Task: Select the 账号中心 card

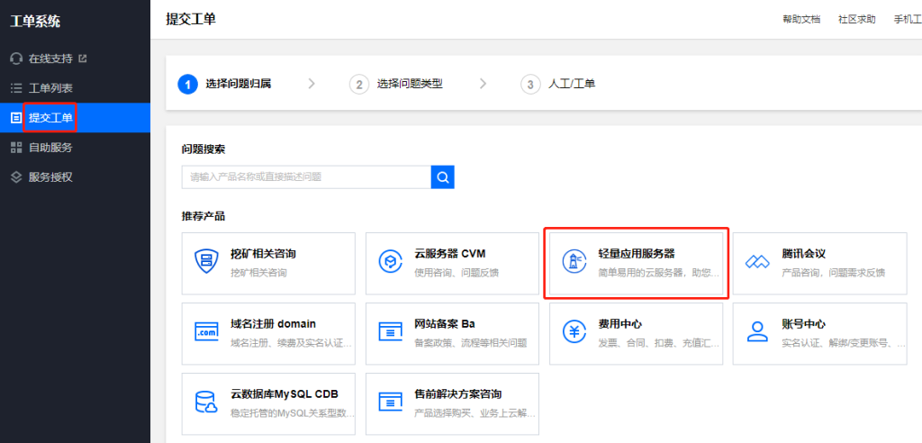Action: click(819, 333)
